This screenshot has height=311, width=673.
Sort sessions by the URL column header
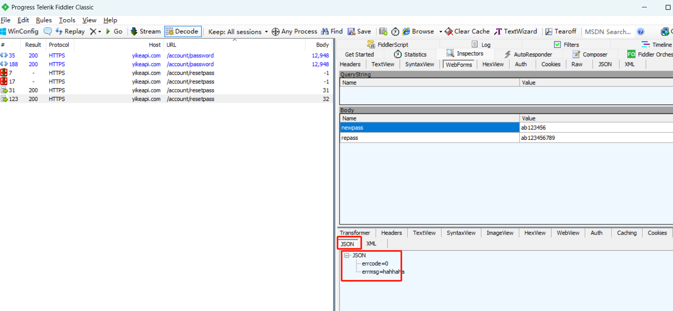234,45
